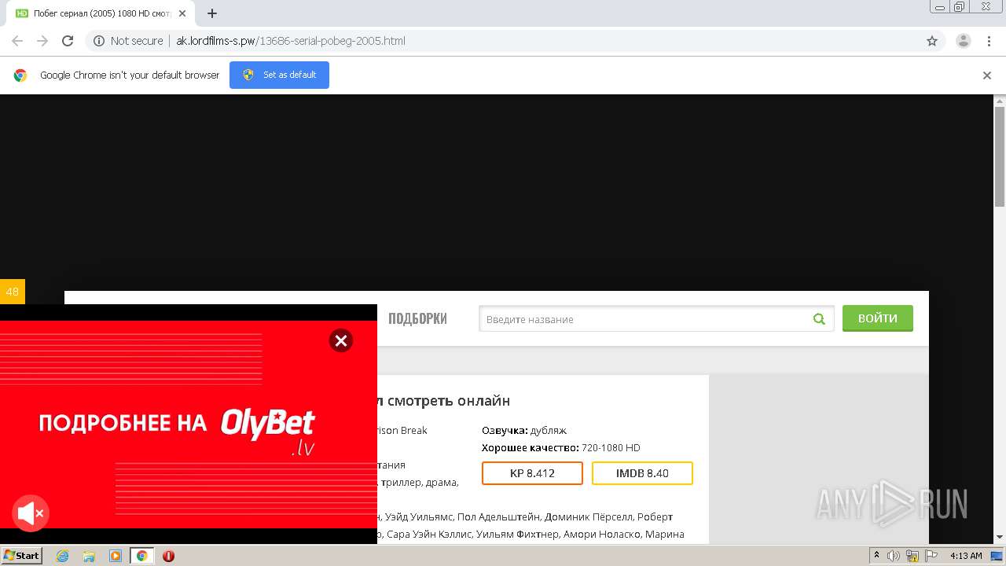The height and width of the screenshot is (566, 1006).
Task: Bookmark this page with star icon
Action: [932, 41]
